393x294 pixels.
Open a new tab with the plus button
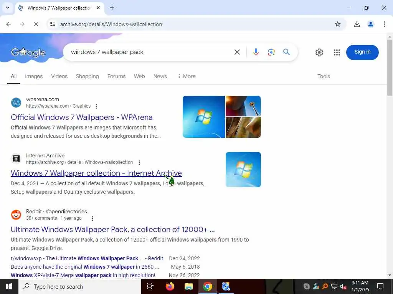pos(112,8)
